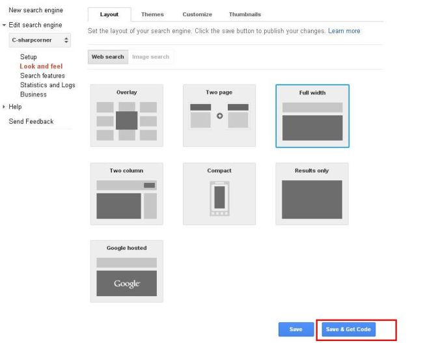Switch to the Layout tab
This screenshot has height=343, width=423.
point(109,14)
